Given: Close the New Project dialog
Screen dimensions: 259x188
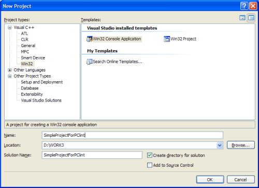Looking at the screenshot, I should pos(253,6).
